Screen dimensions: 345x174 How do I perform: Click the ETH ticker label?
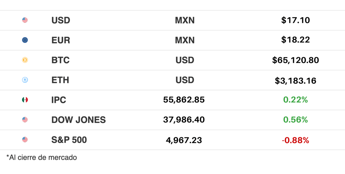[60, 80]
